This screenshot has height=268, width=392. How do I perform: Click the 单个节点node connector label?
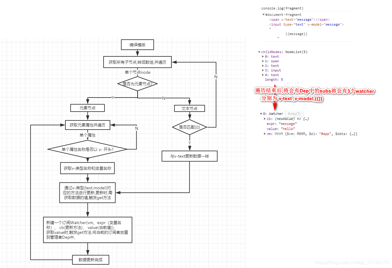coord(137,72)
